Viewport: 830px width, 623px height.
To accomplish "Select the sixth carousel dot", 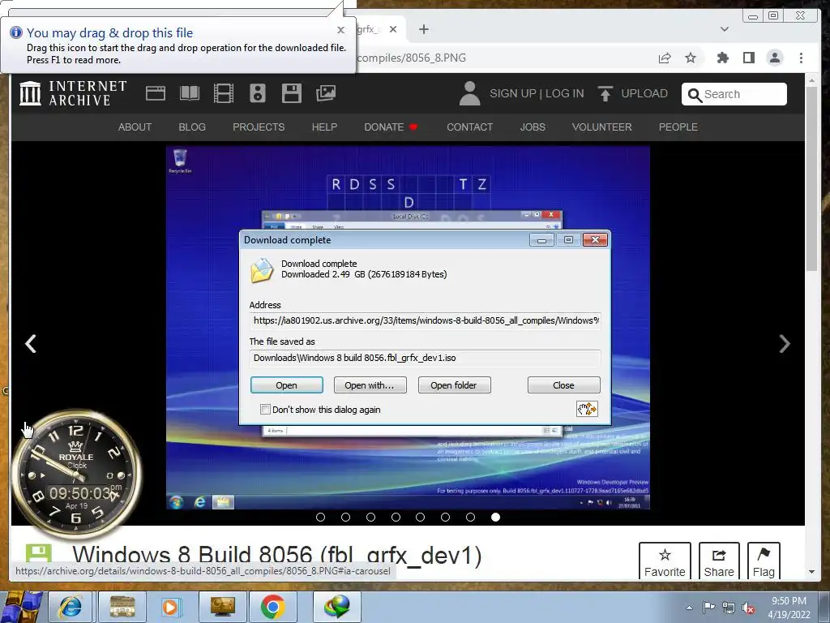I will pyautogui.click(x=445, y=517).
